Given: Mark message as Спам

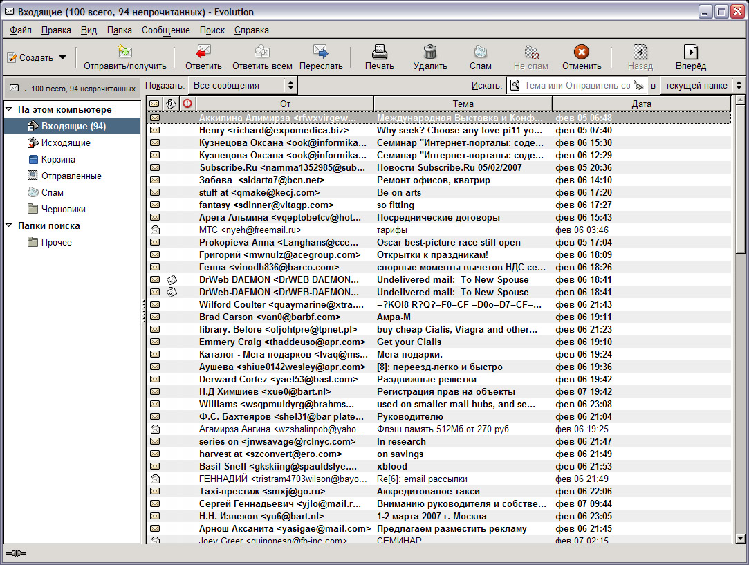Looking at the screenshot, I should [480, 51].
